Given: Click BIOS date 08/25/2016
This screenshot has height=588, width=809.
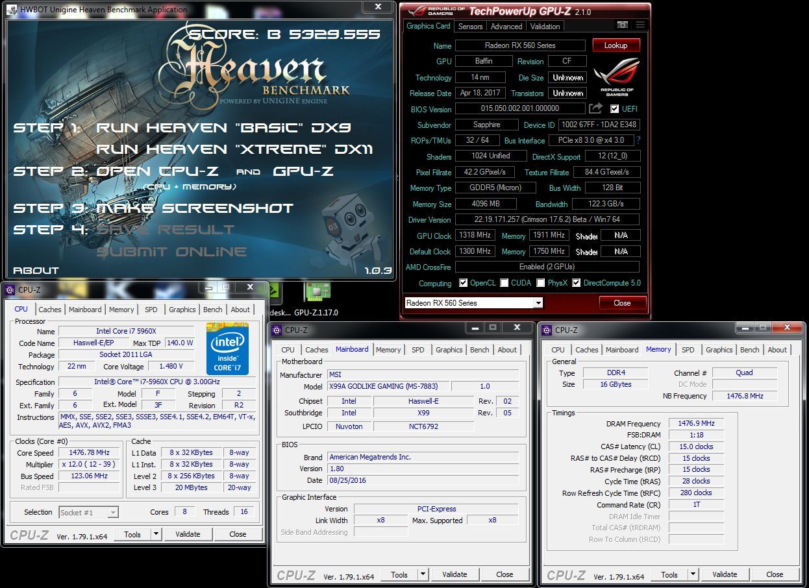Looking at the screenshot, I should pyautogui.click(x=423, y=481).
